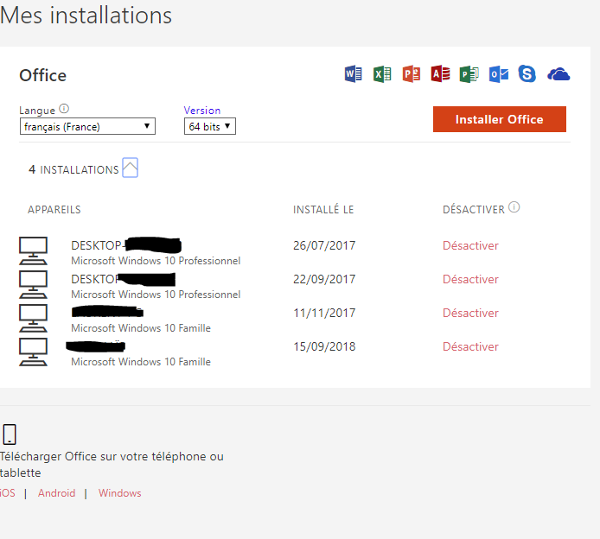This screenshot has height=539, width=600.
Task: Click computer icon for 15/09/2018 installation
Action: pyautogui.click(x=34, y=352)
